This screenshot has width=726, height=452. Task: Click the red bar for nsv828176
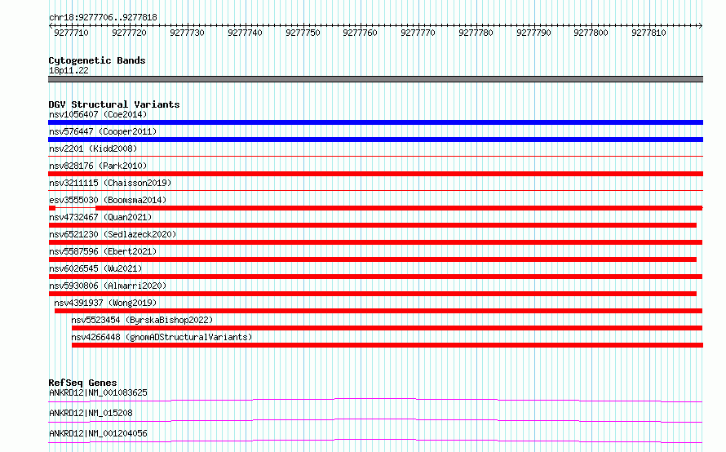tap(375, 174)
